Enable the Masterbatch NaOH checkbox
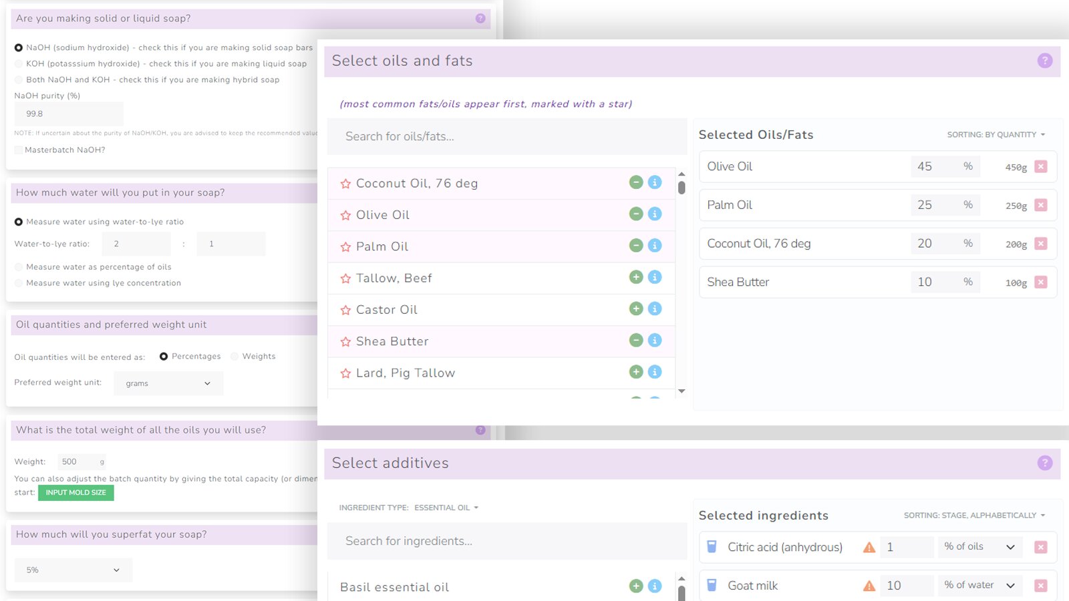 pos(19,150)
